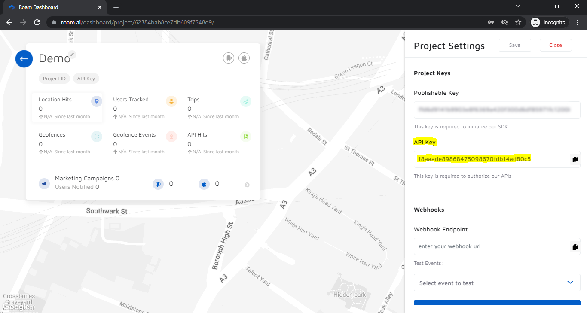Go back in browser history
587x313 pixels.
click(x=9, y=22)
